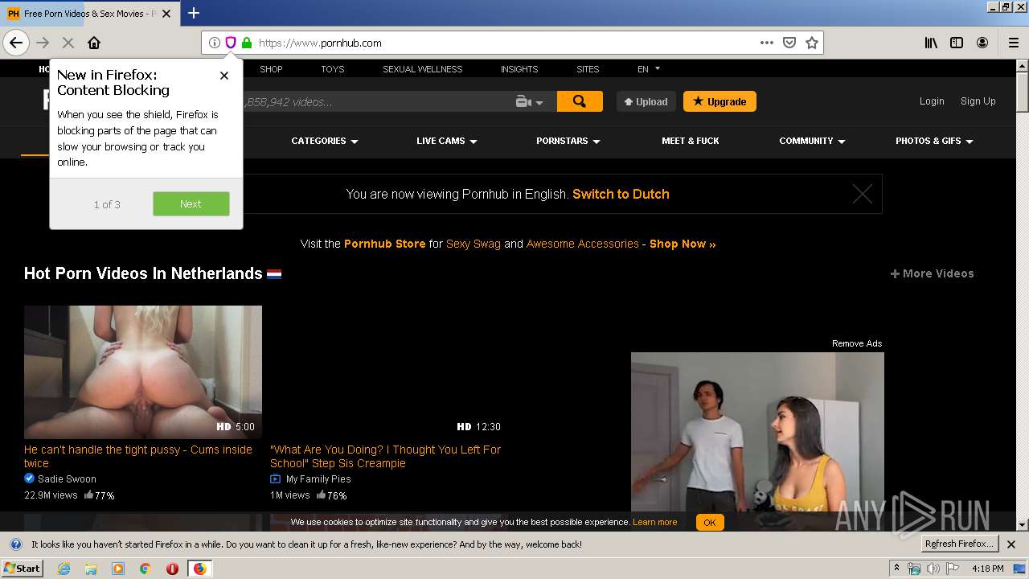Click the taskbar clock showing 4:18 PM
The image size is (1029, 579).
point(988,569)
